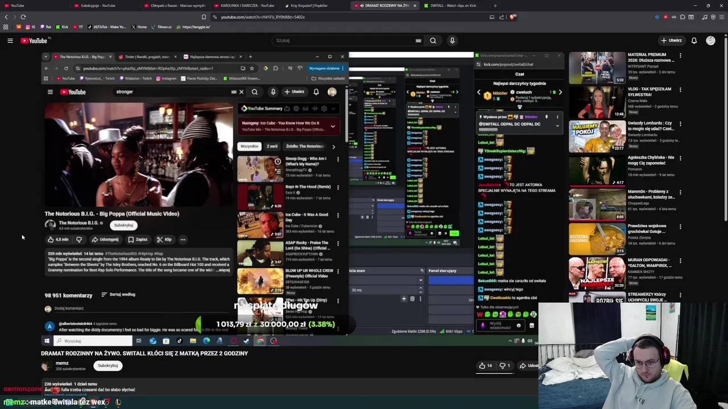The height and width of the screenshot is (409, 728).
Task: Expand description with ...więcej link
Action: [224, 270]
